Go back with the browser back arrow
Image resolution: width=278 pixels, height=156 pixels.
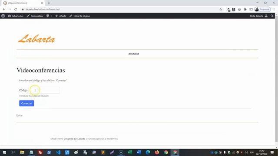tap(4, 10)
